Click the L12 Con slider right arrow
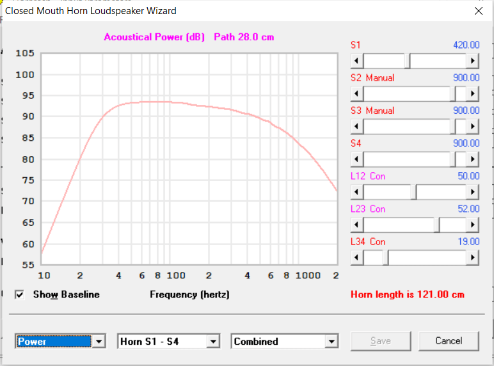 click(472, 192)
